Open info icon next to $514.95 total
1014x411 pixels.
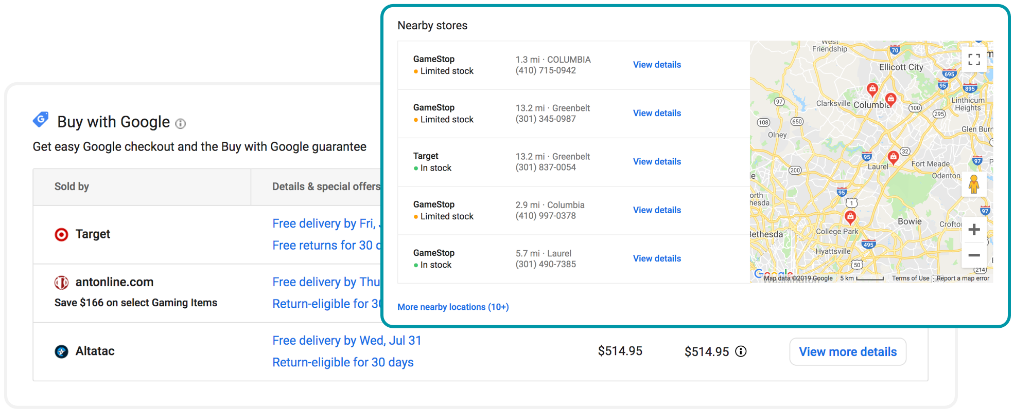(x=741, y=351)
